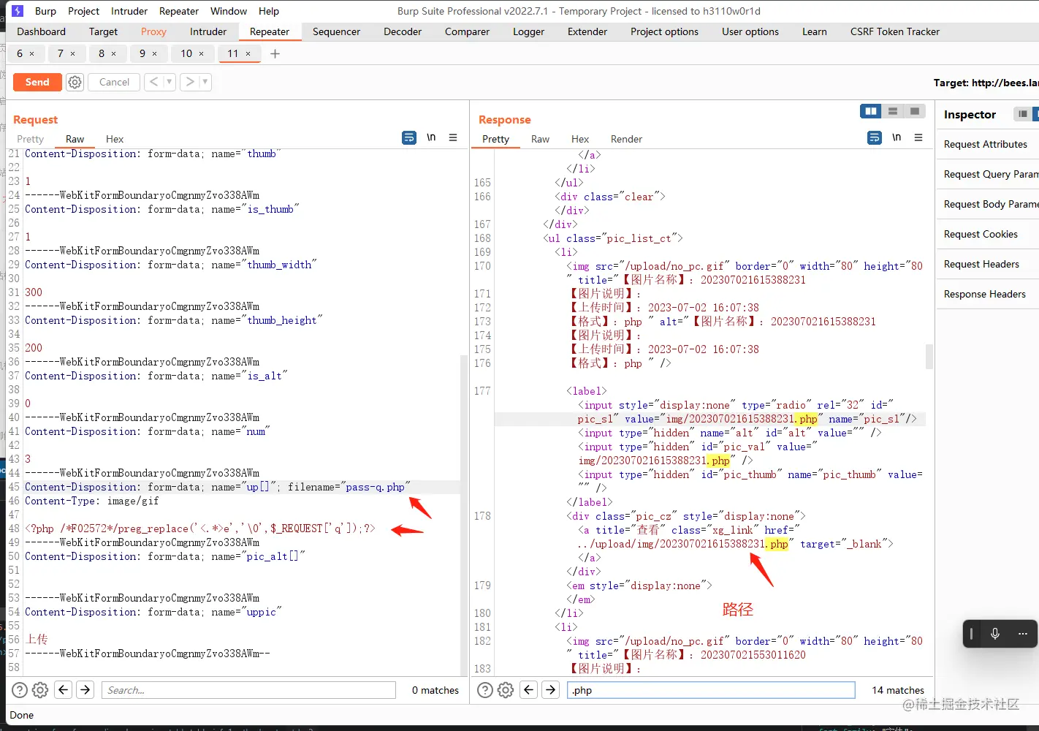
Task: Close Repeater tab 6
Action: (x=31, y=53)
